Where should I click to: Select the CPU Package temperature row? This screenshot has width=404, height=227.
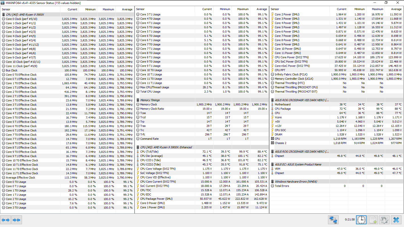[x=336, y=109]
